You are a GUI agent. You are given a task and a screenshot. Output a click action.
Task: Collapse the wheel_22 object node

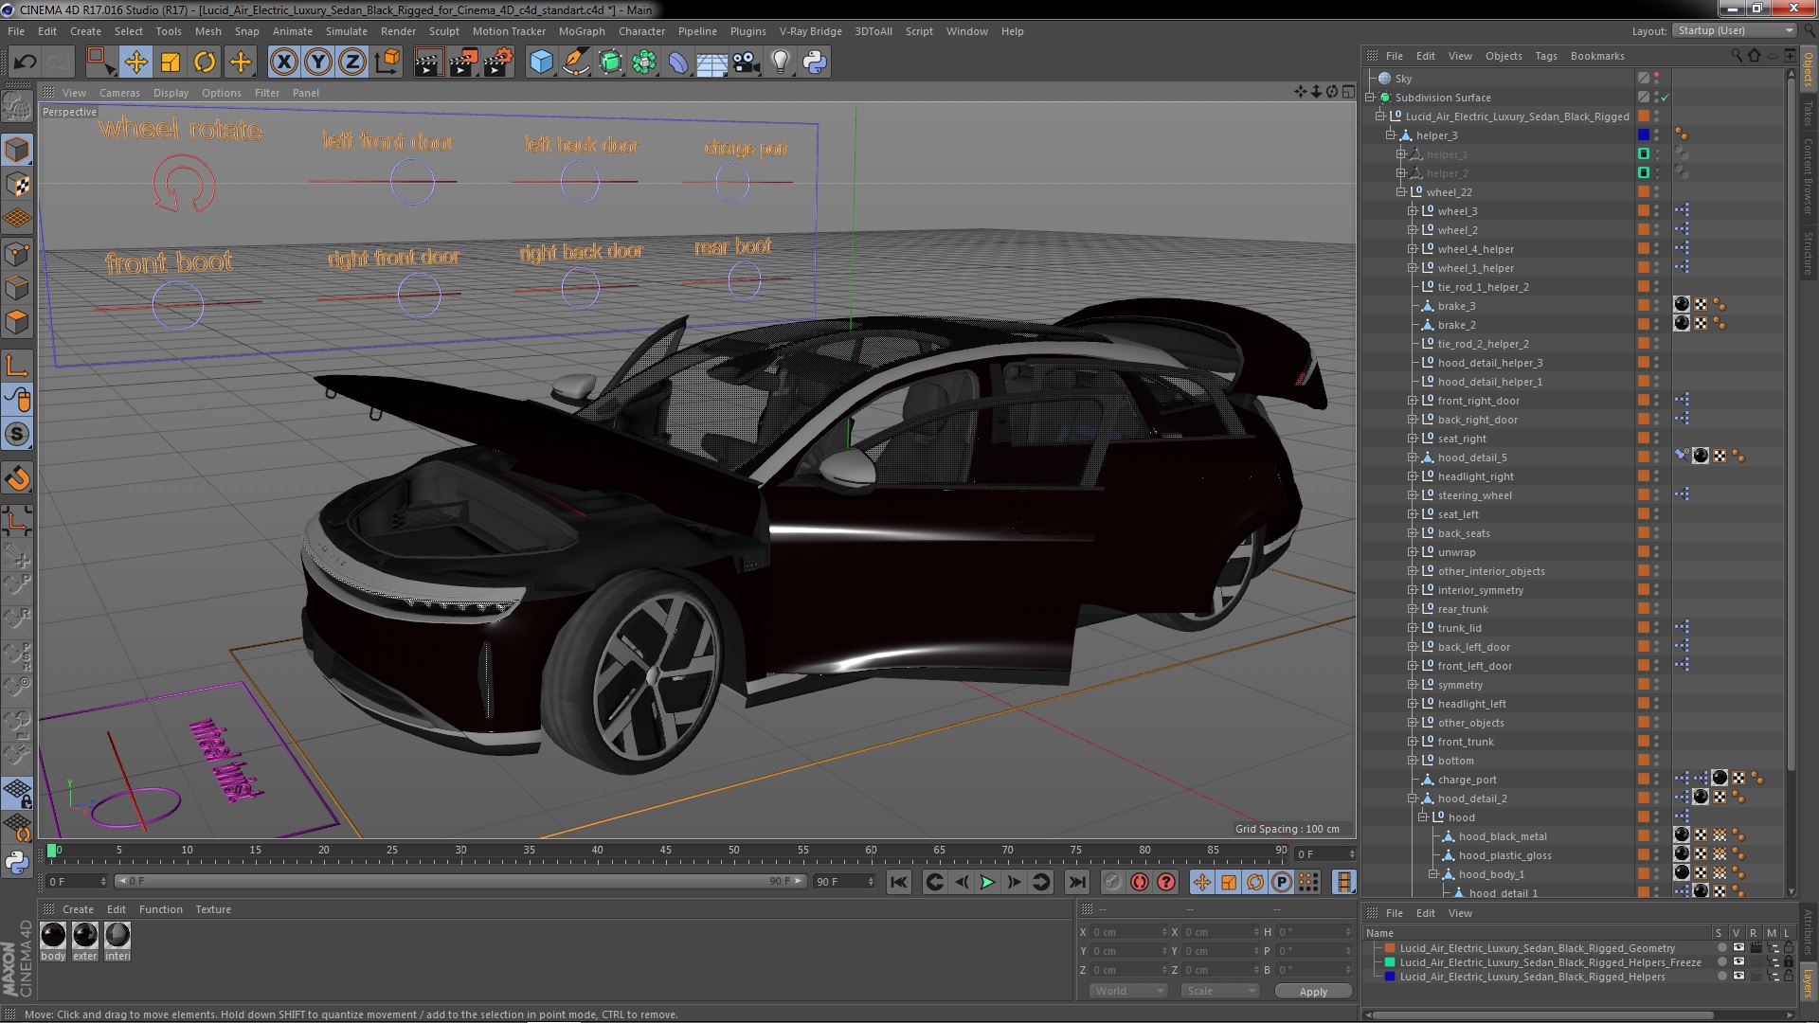point(1401,192)
